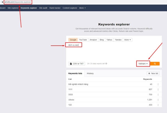Open three-dot menu for list 3333
Viewport: 167px width, 113px height.
158,95
